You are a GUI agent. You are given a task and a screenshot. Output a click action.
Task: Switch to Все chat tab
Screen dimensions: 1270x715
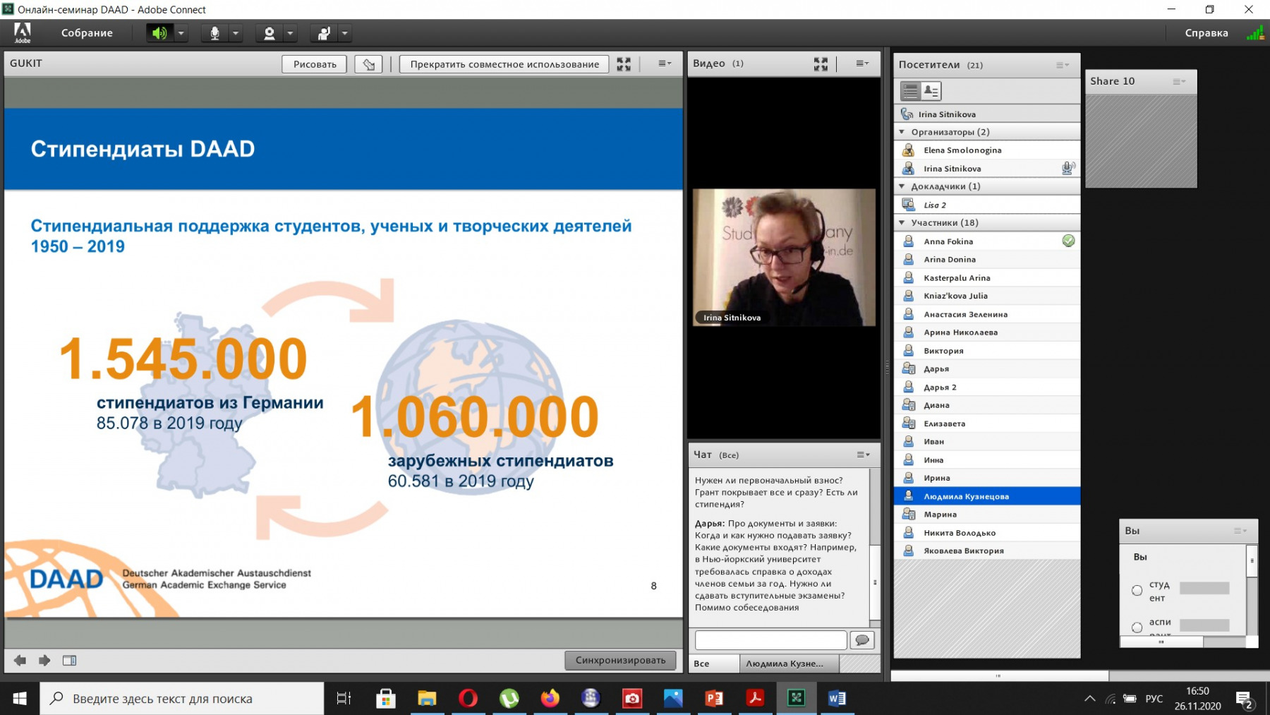(714, 663)
